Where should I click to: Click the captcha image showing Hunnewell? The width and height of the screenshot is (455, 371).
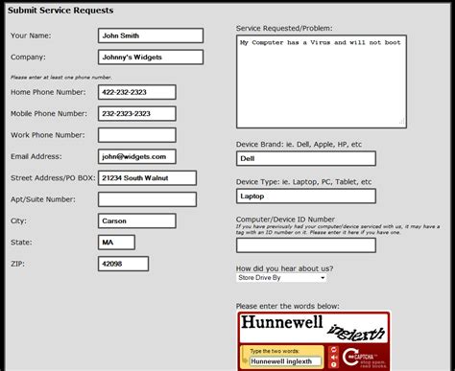click(314, 328)
